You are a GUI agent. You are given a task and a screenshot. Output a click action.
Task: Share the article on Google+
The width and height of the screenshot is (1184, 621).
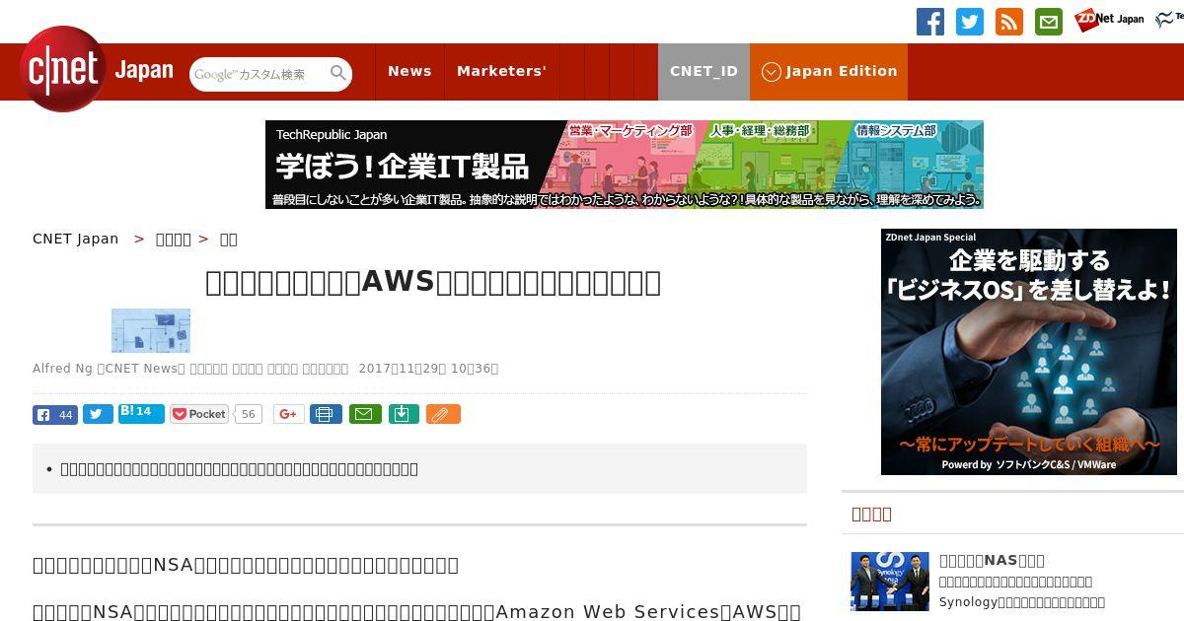tap(289, 414)
